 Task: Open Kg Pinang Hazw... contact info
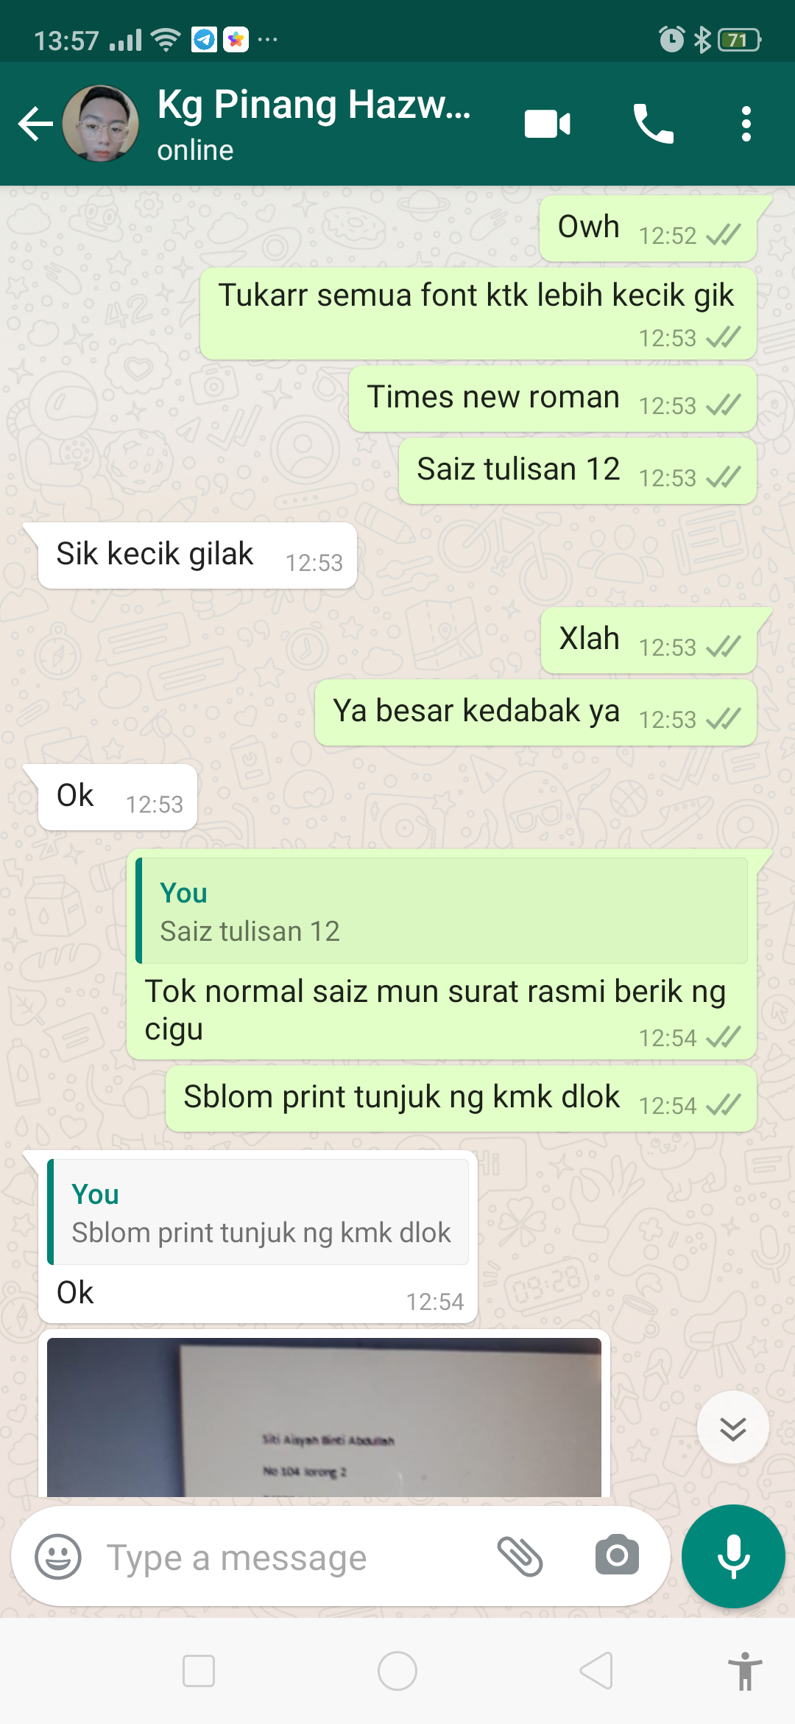314,124
